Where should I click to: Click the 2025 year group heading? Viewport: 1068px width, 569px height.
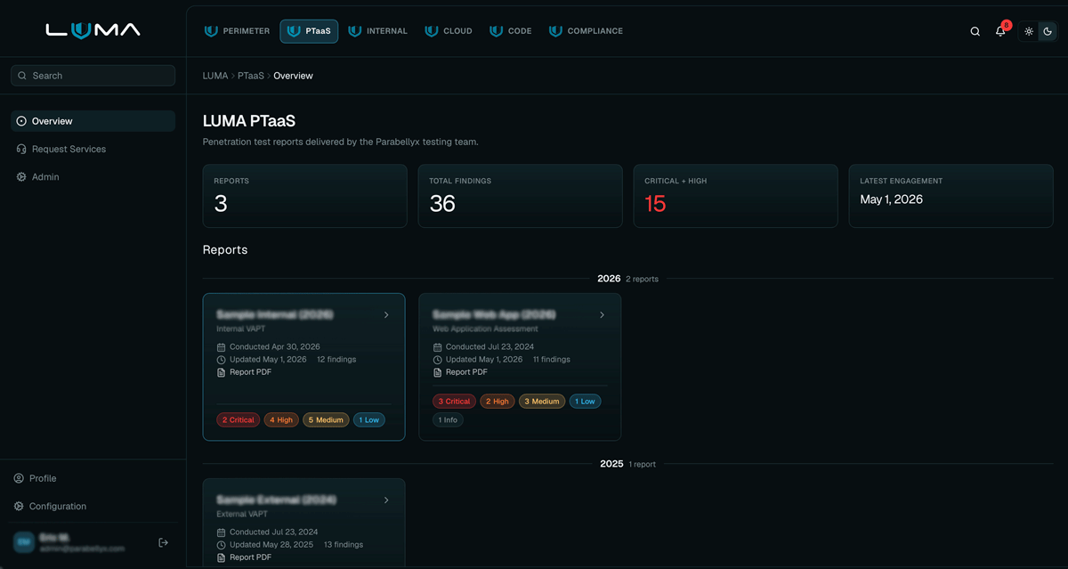click(x=611, y=464)
